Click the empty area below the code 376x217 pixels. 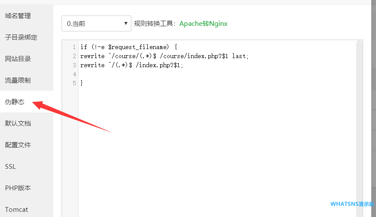(x=215, y=151)
